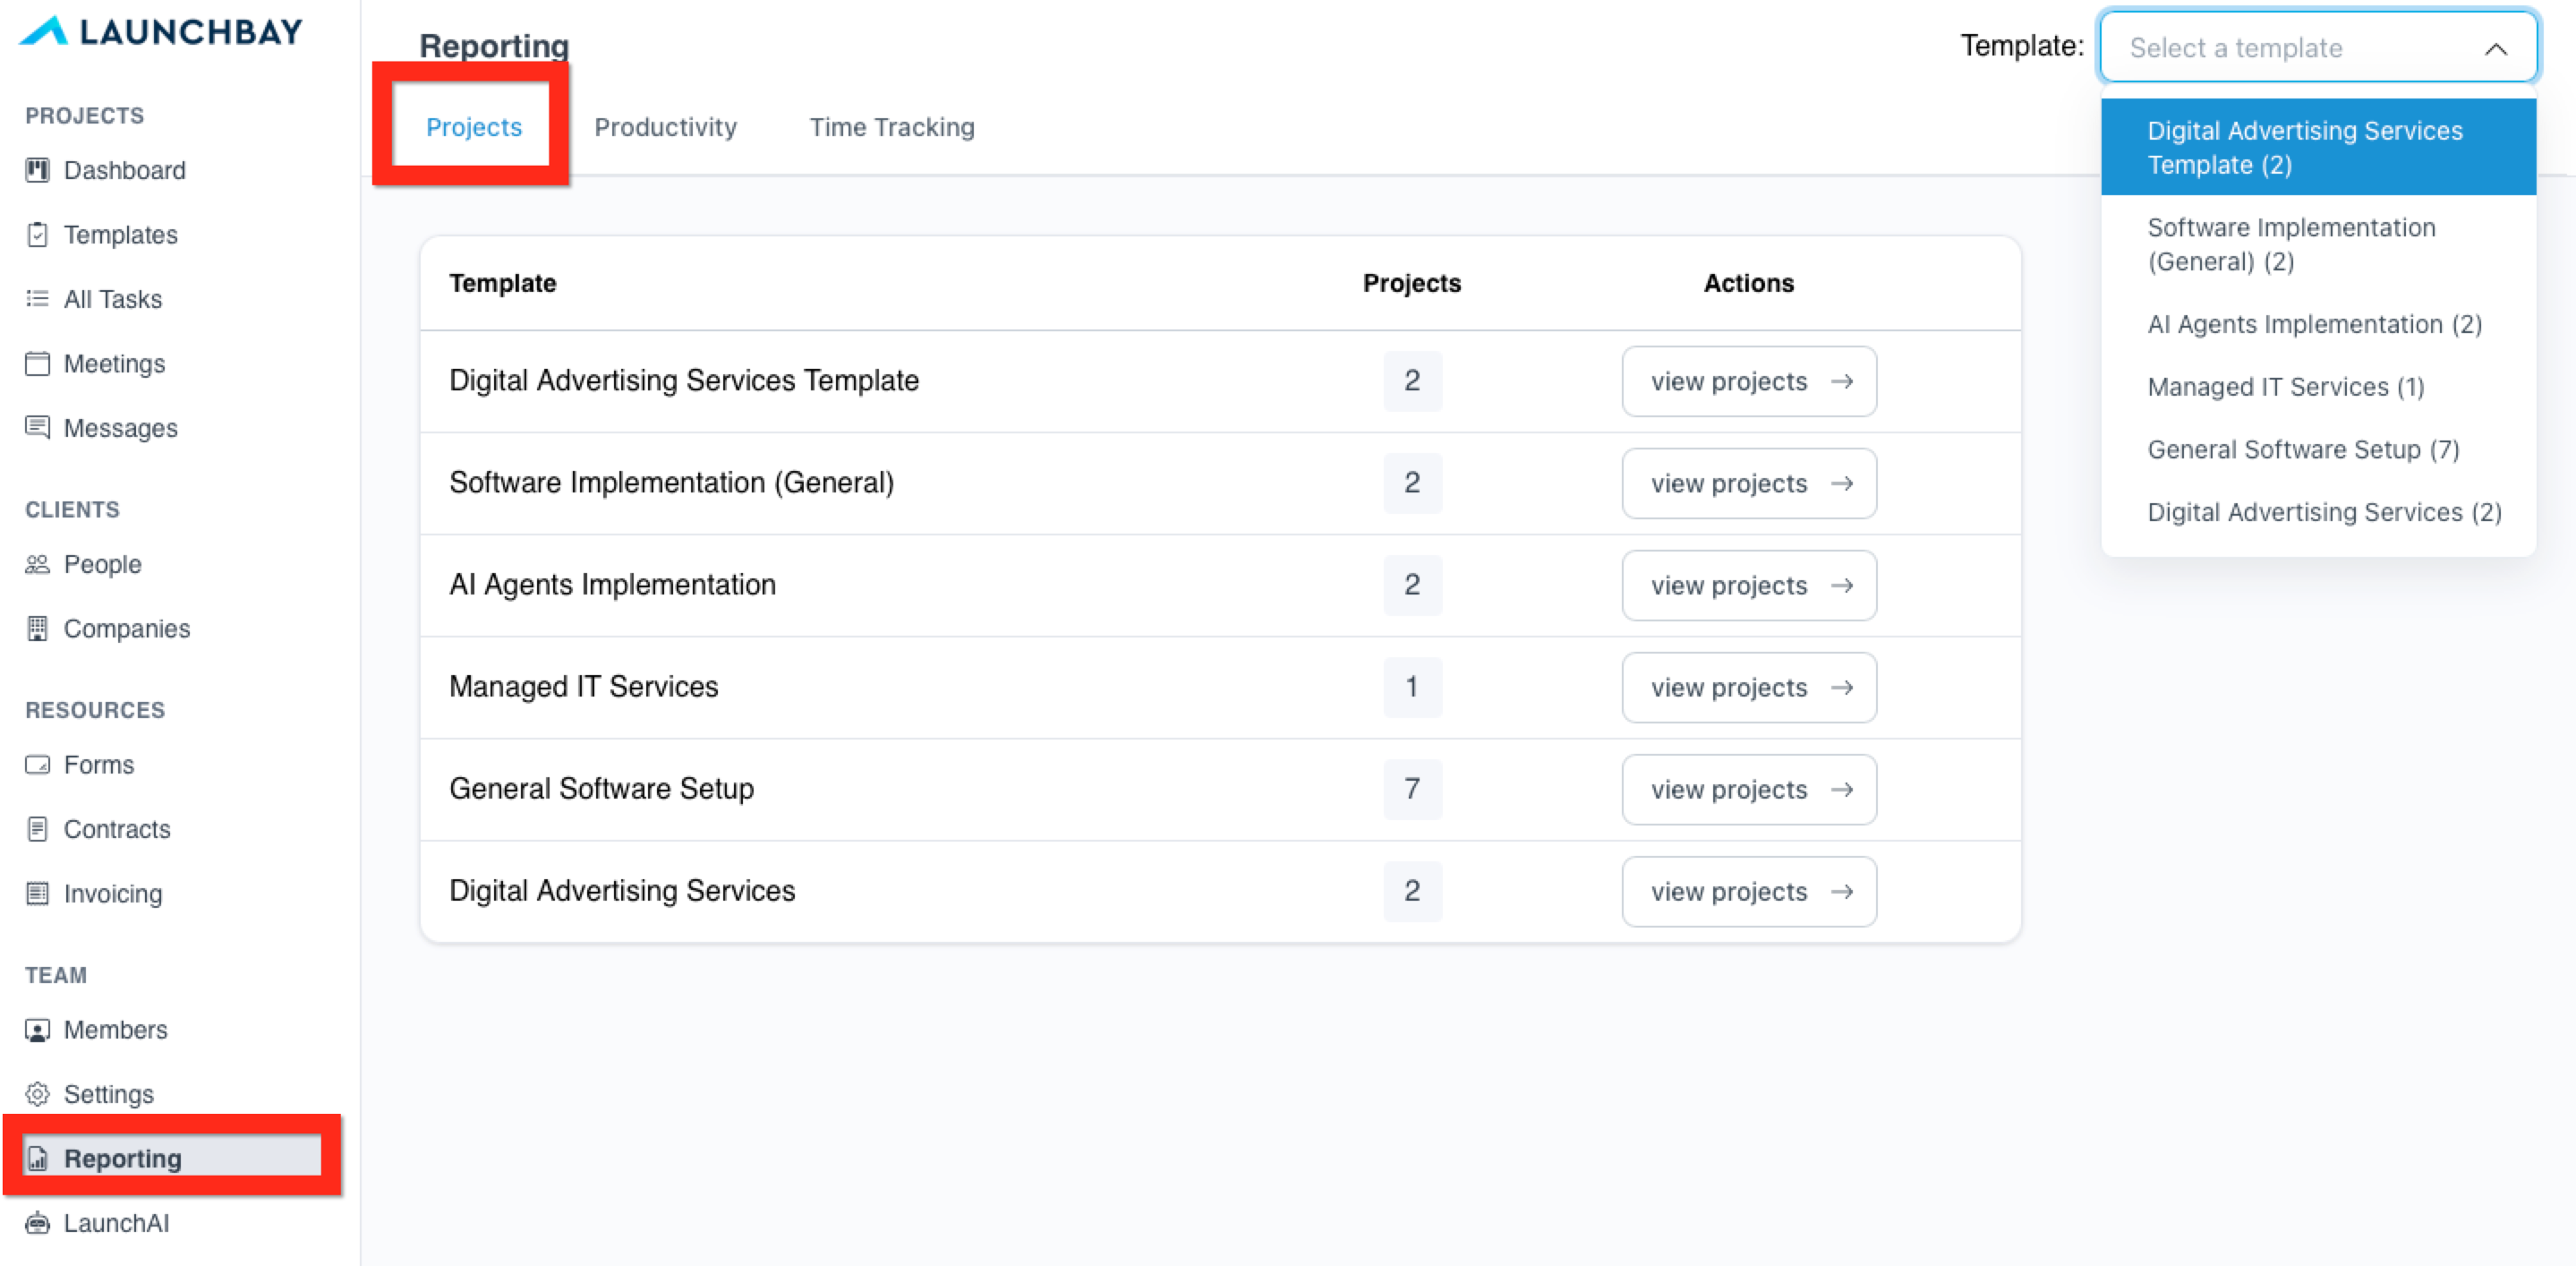Viewport: 2576px width, 1266px height.
Task: Open LaunchAI in the sidebar
Action: pos(116,1224)
